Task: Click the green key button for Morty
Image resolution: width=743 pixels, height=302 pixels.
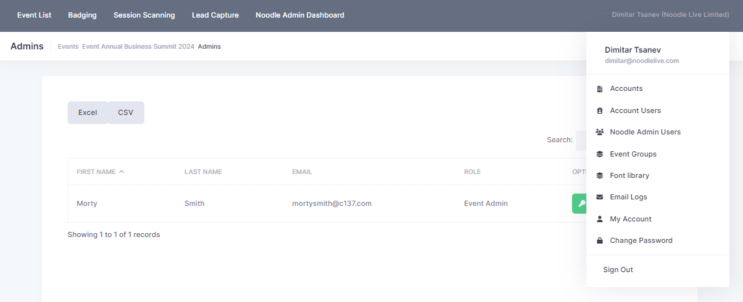Action: pyautogui.click(x=579, y=203)
